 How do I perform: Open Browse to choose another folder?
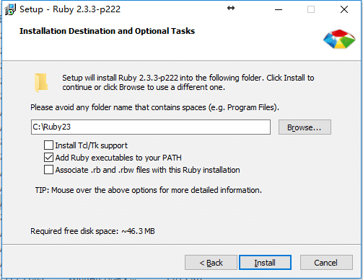tap(305, 127)
